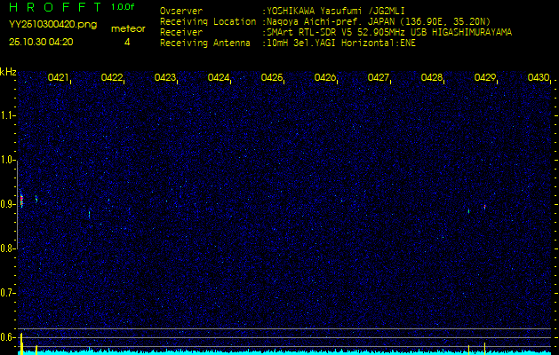
Task: Click the 10mH 3el.YAGI antenna value
Action: (341, 43)
